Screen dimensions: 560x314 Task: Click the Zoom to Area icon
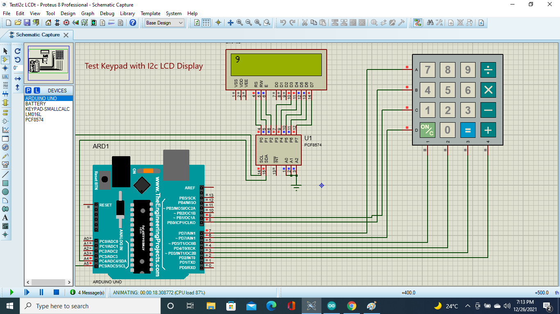[267, 23]
